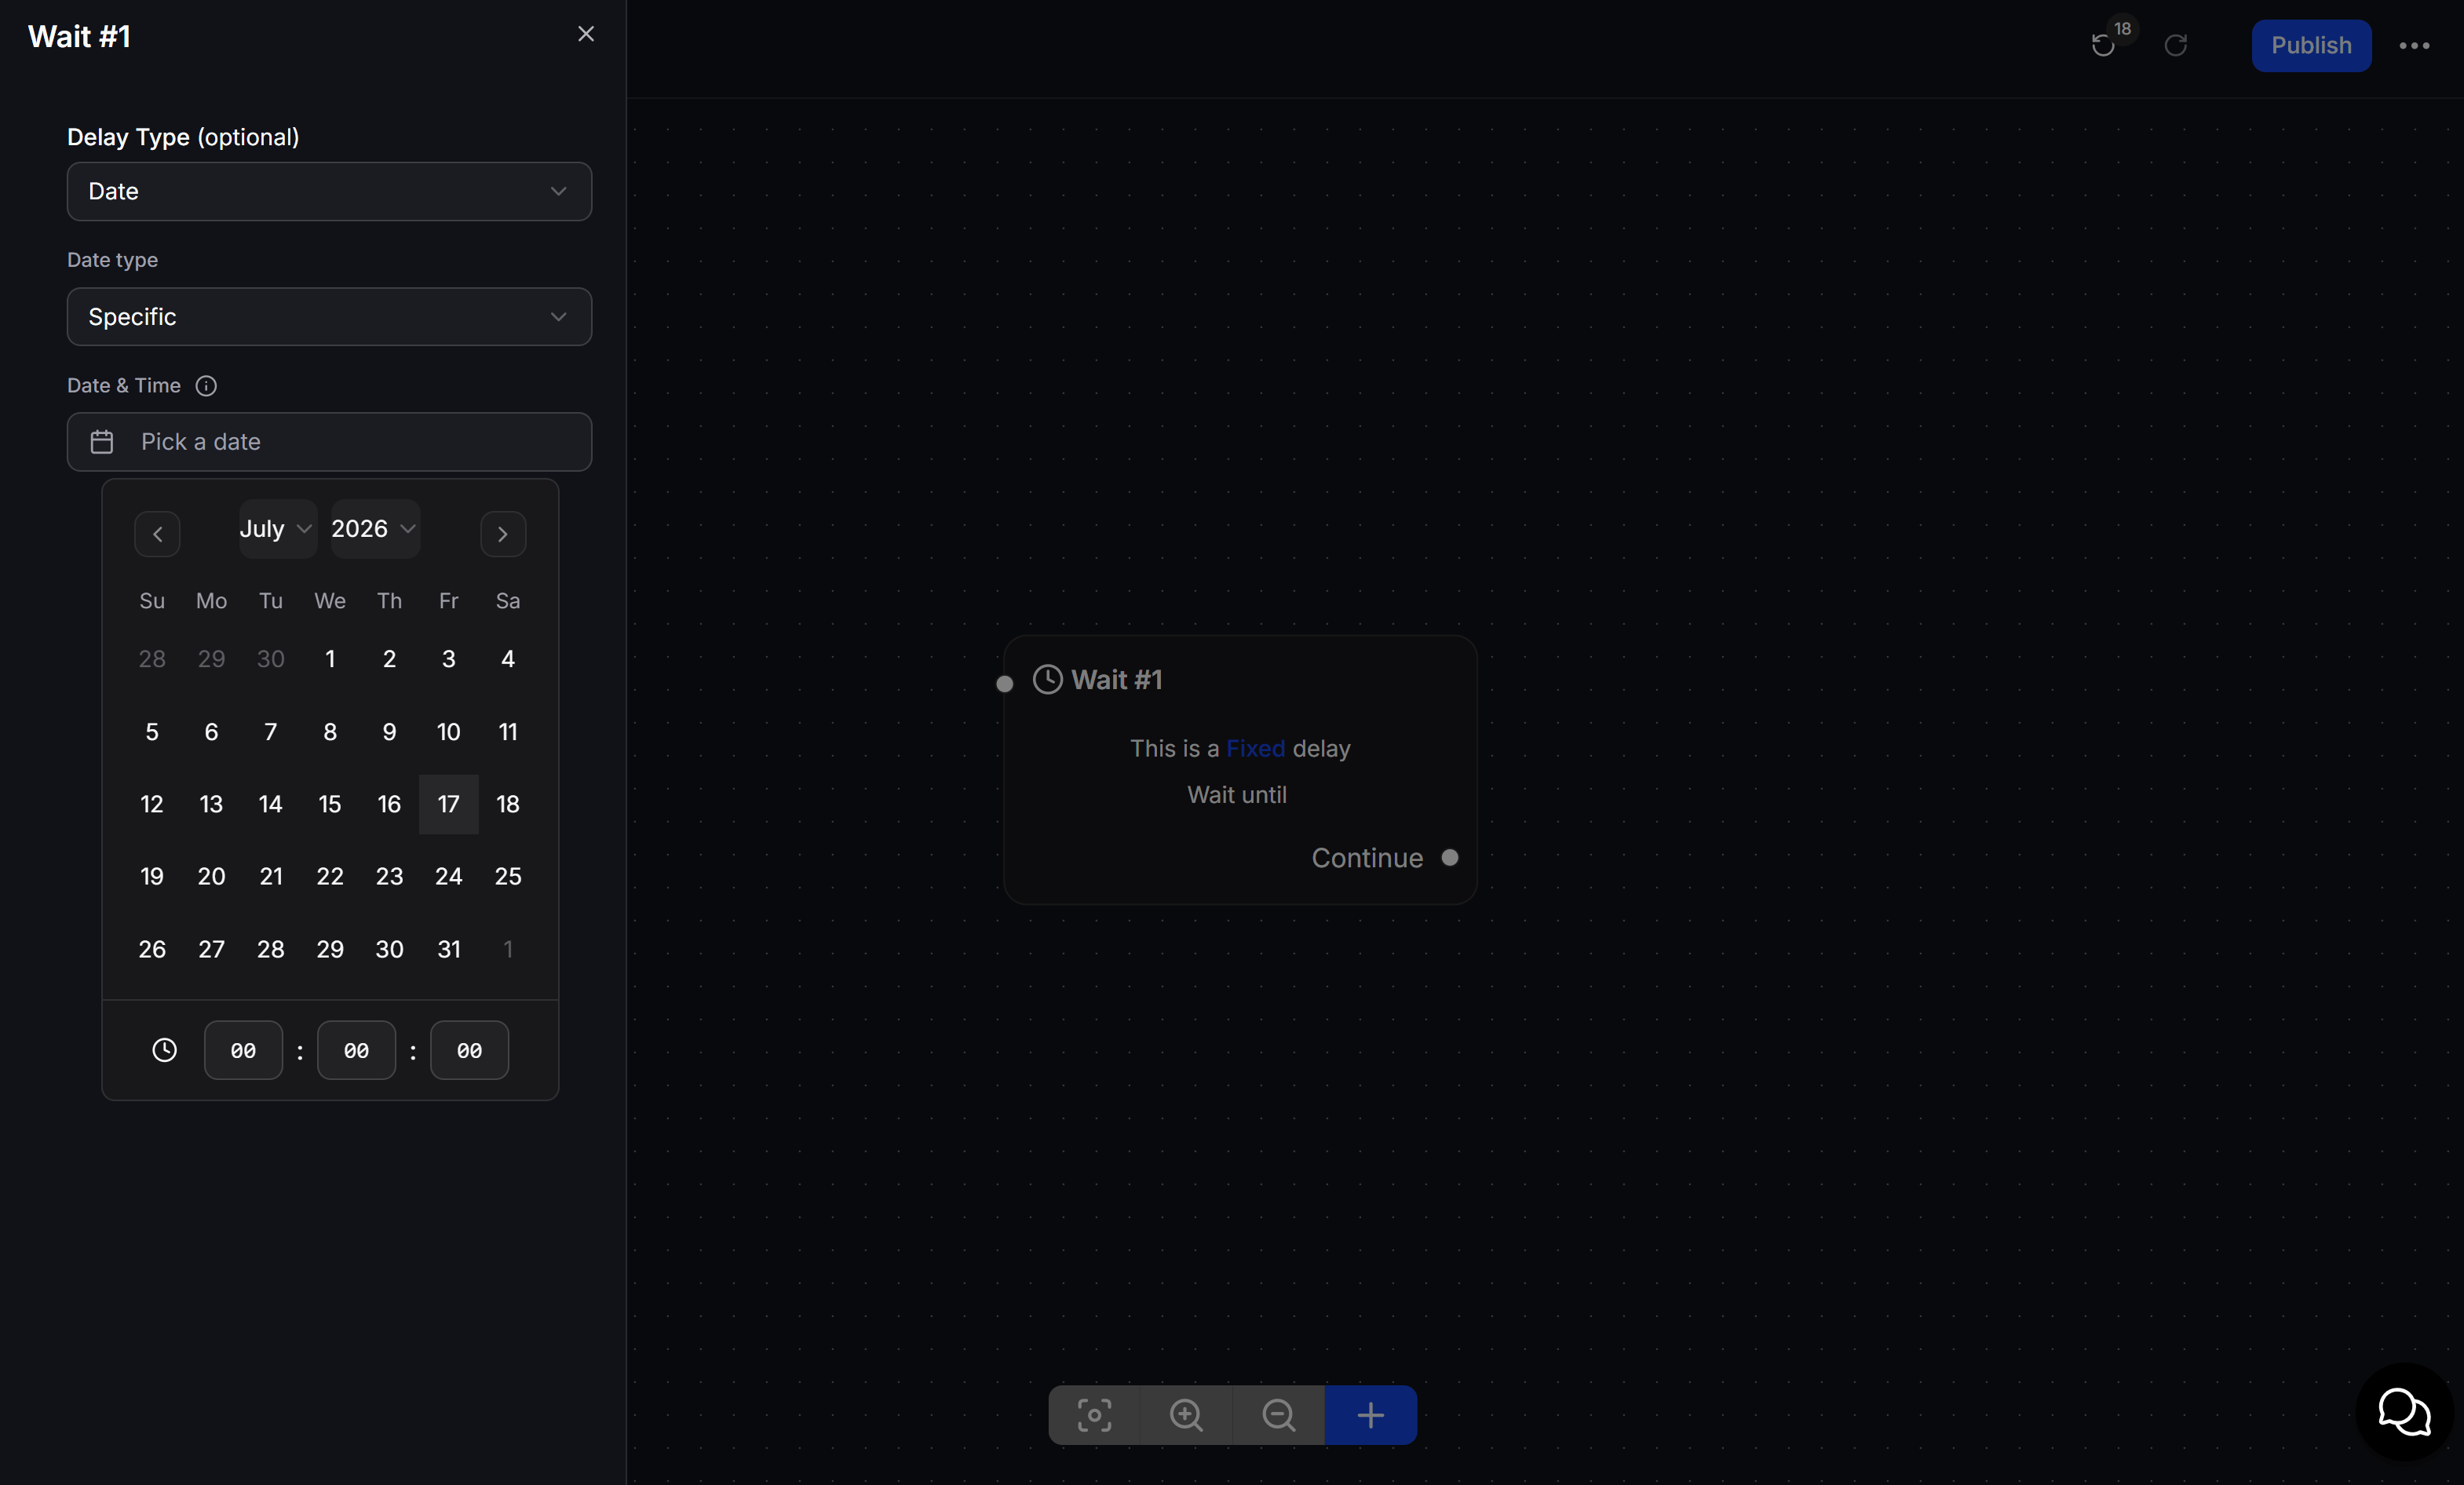Select July 20 in the calendar
This screenshot has width=2464, height=1485.
tap(211, 876)
